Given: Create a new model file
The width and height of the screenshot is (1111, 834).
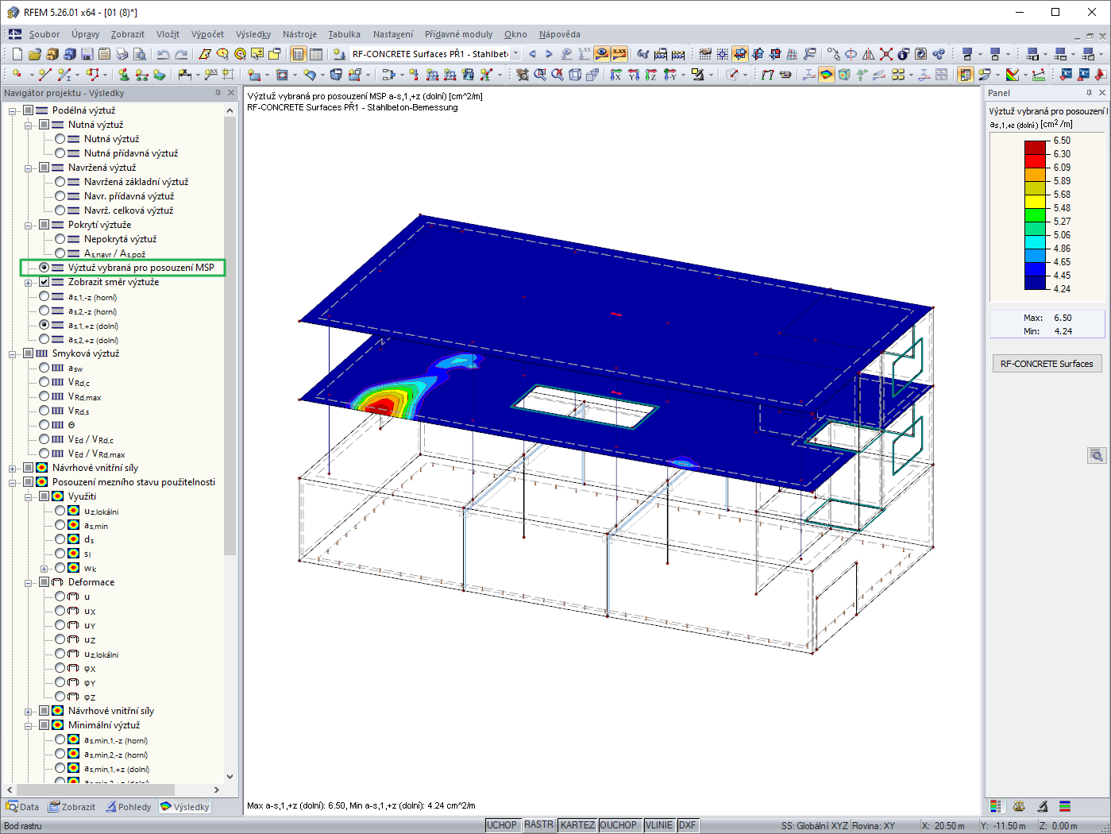Looking at the screenshot, I should point(17,54).
